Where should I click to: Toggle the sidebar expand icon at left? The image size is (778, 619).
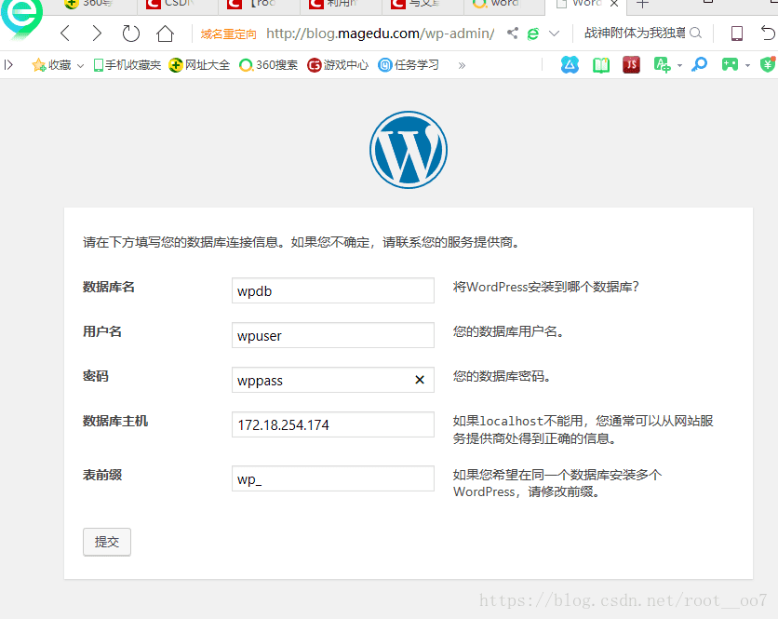pyautogui.click(x=8, y=65)
